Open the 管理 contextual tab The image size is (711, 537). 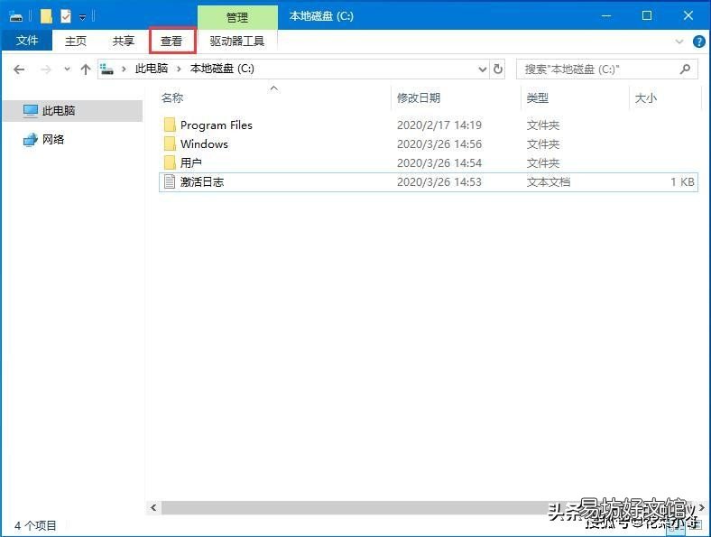pyautogui.click(x=237, y=17)
